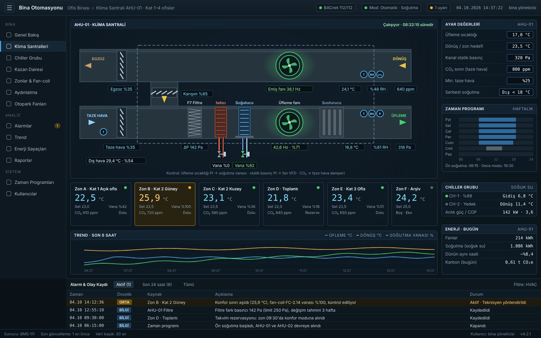Click the Susturucu silencer symbol
541x338 pixels.
point(332,122)
